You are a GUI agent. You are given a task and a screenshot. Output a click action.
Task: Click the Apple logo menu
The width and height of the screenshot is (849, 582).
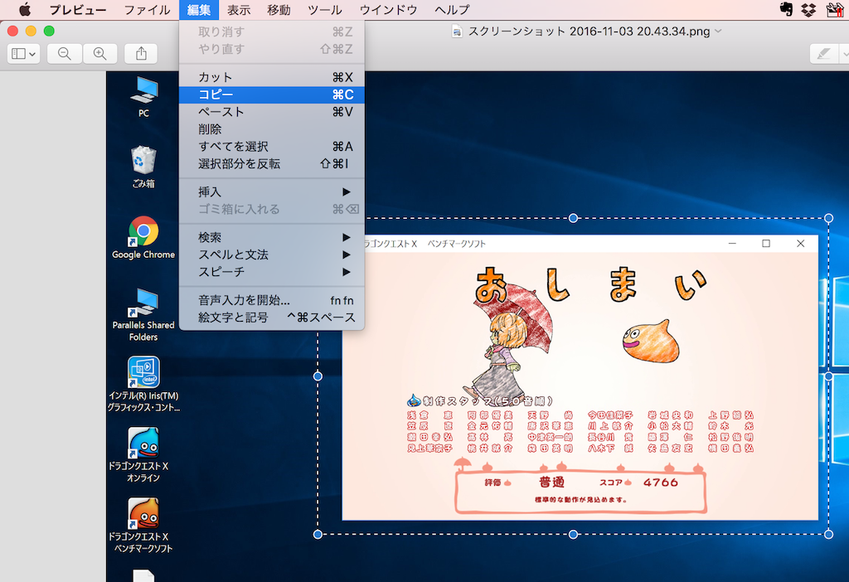tap(24, 10)
